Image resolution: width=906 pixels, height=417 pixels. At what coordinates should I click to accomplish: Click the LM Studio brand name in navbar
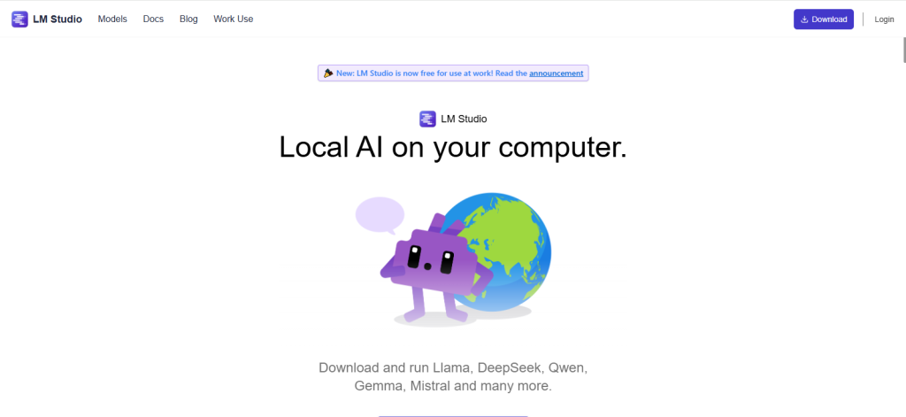(58, 19)
